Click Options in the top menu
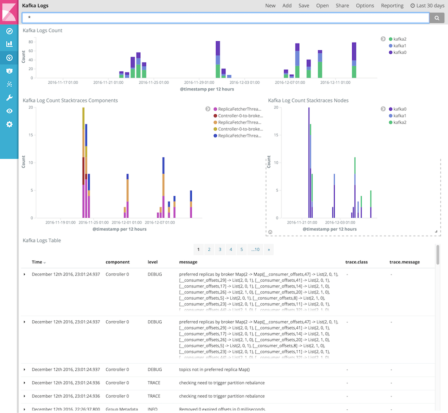This screenshot has height=413, width=448. click(365, 5)
